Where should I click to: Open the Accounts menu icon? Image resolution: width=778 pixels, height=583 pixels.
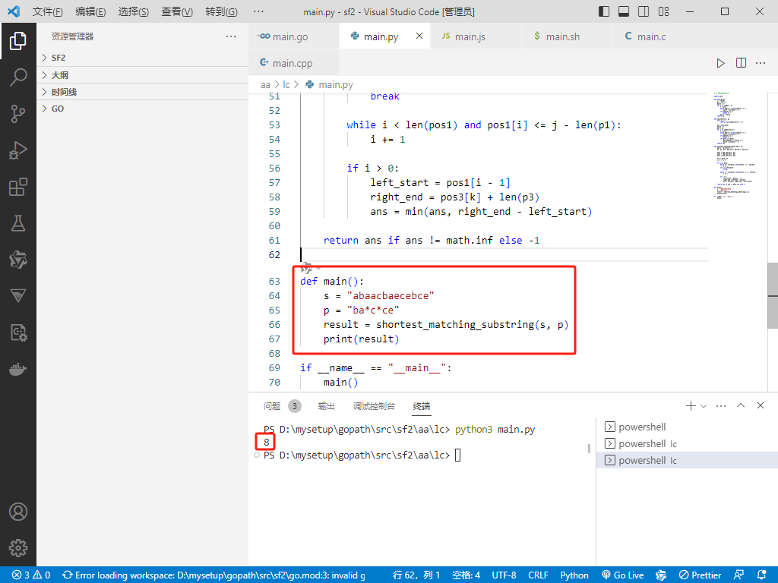coord(18,512)
